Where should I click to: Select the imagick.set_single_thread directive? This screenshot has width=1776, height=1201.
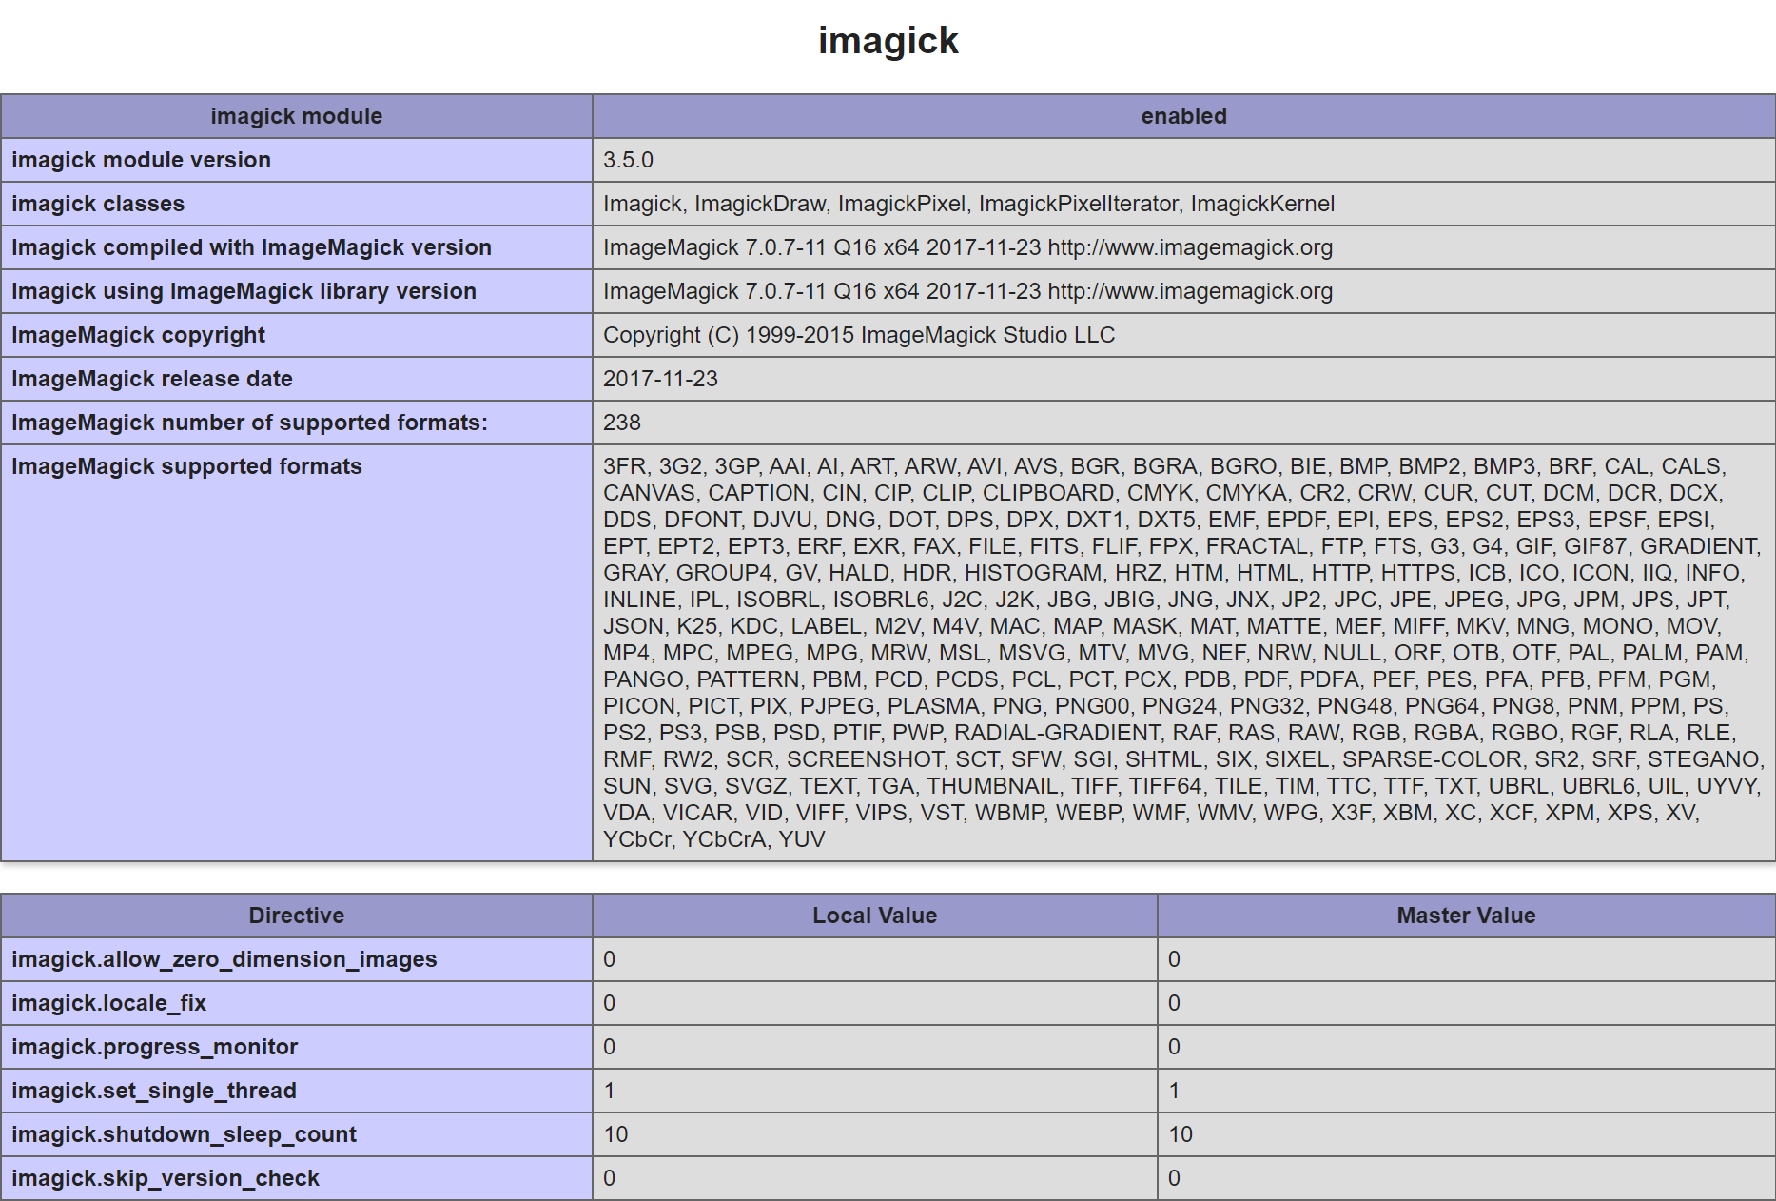[154, 1091]
